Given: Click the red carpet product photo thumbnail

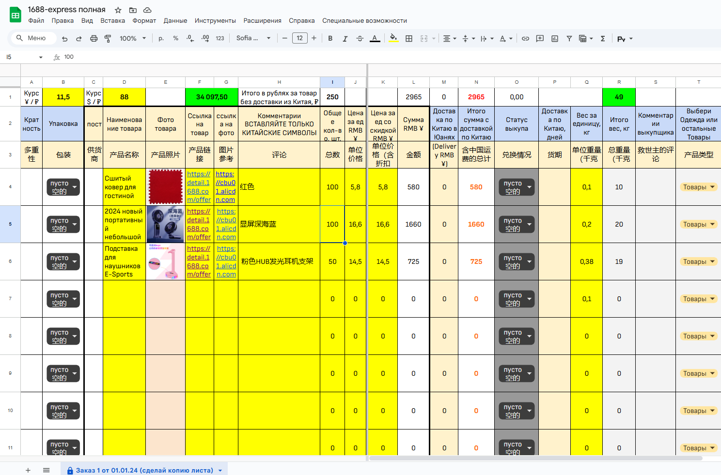Looking at the screenshot, I should click(165, 187).
